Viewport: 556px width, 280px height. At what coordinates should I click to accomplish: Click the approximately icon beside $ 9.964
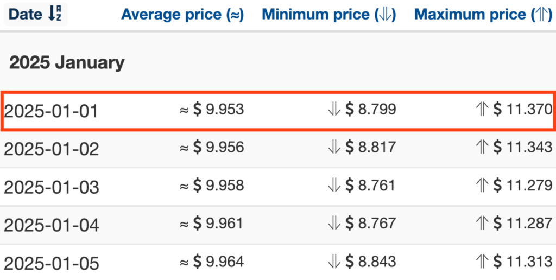coord(184,263)
